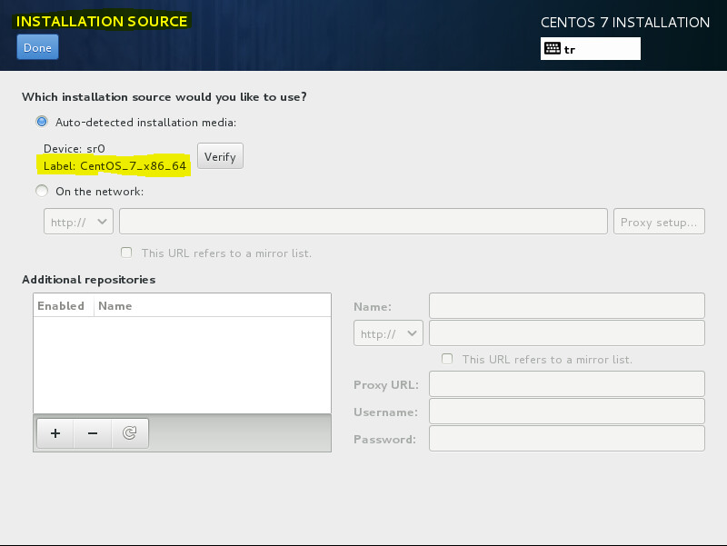This screenshot has width=727, height=546.
Task: Focus the Proxy URL field
Action: click(x=566, y=383)
